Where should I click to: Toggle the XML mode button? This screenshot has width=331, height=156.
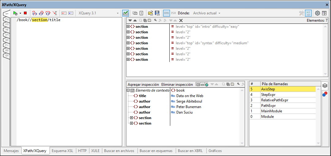click(x=166, y=13)
